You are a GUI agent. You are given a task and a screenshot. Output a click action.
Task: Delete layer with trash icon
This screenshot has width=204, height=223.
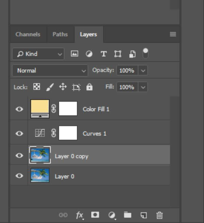(x=159, y=215)
